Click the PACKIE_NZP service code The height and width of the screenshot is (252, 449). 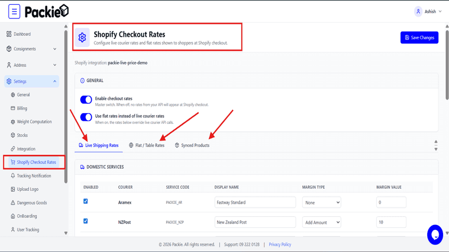(x=175, y=222)
